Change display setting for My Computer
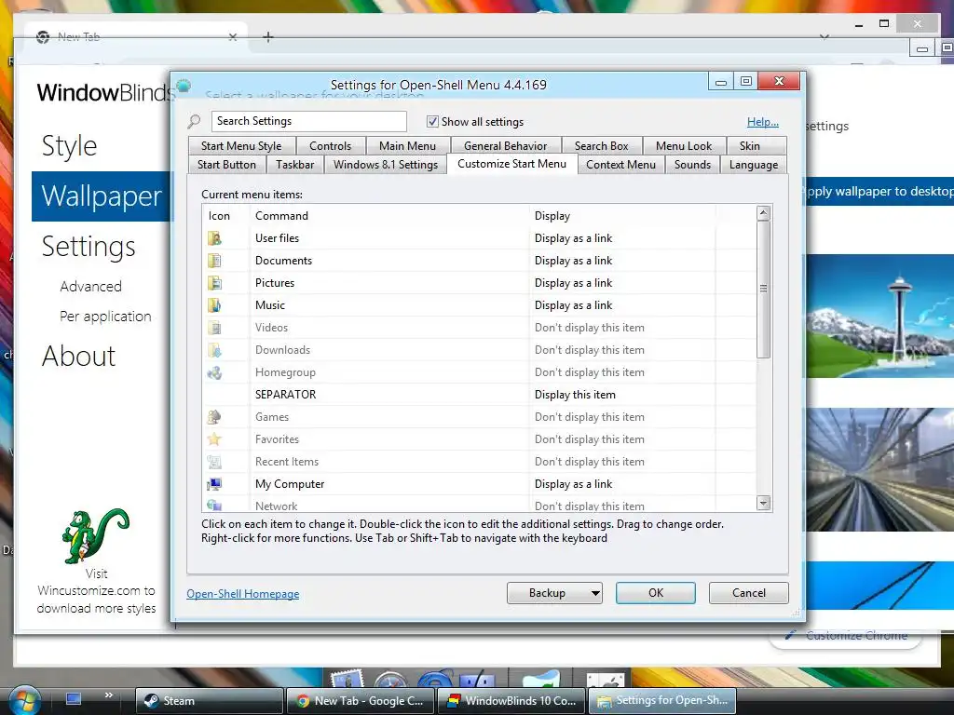954x715 pixels. pos(573,484)
